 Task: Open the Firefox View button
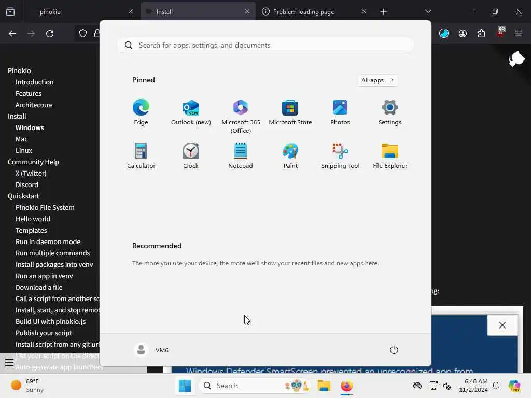(x=10, y=11)
